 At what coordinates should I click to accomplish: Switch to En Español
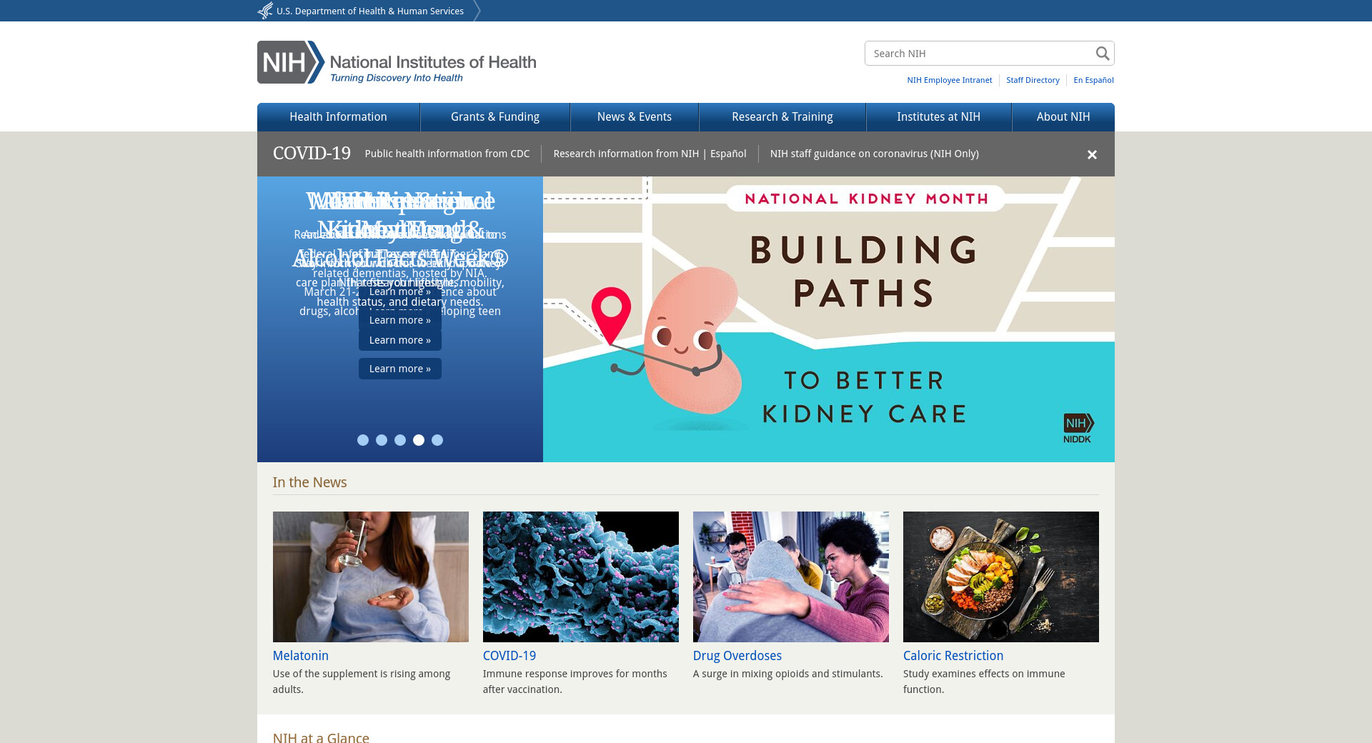coord(1093,80)
